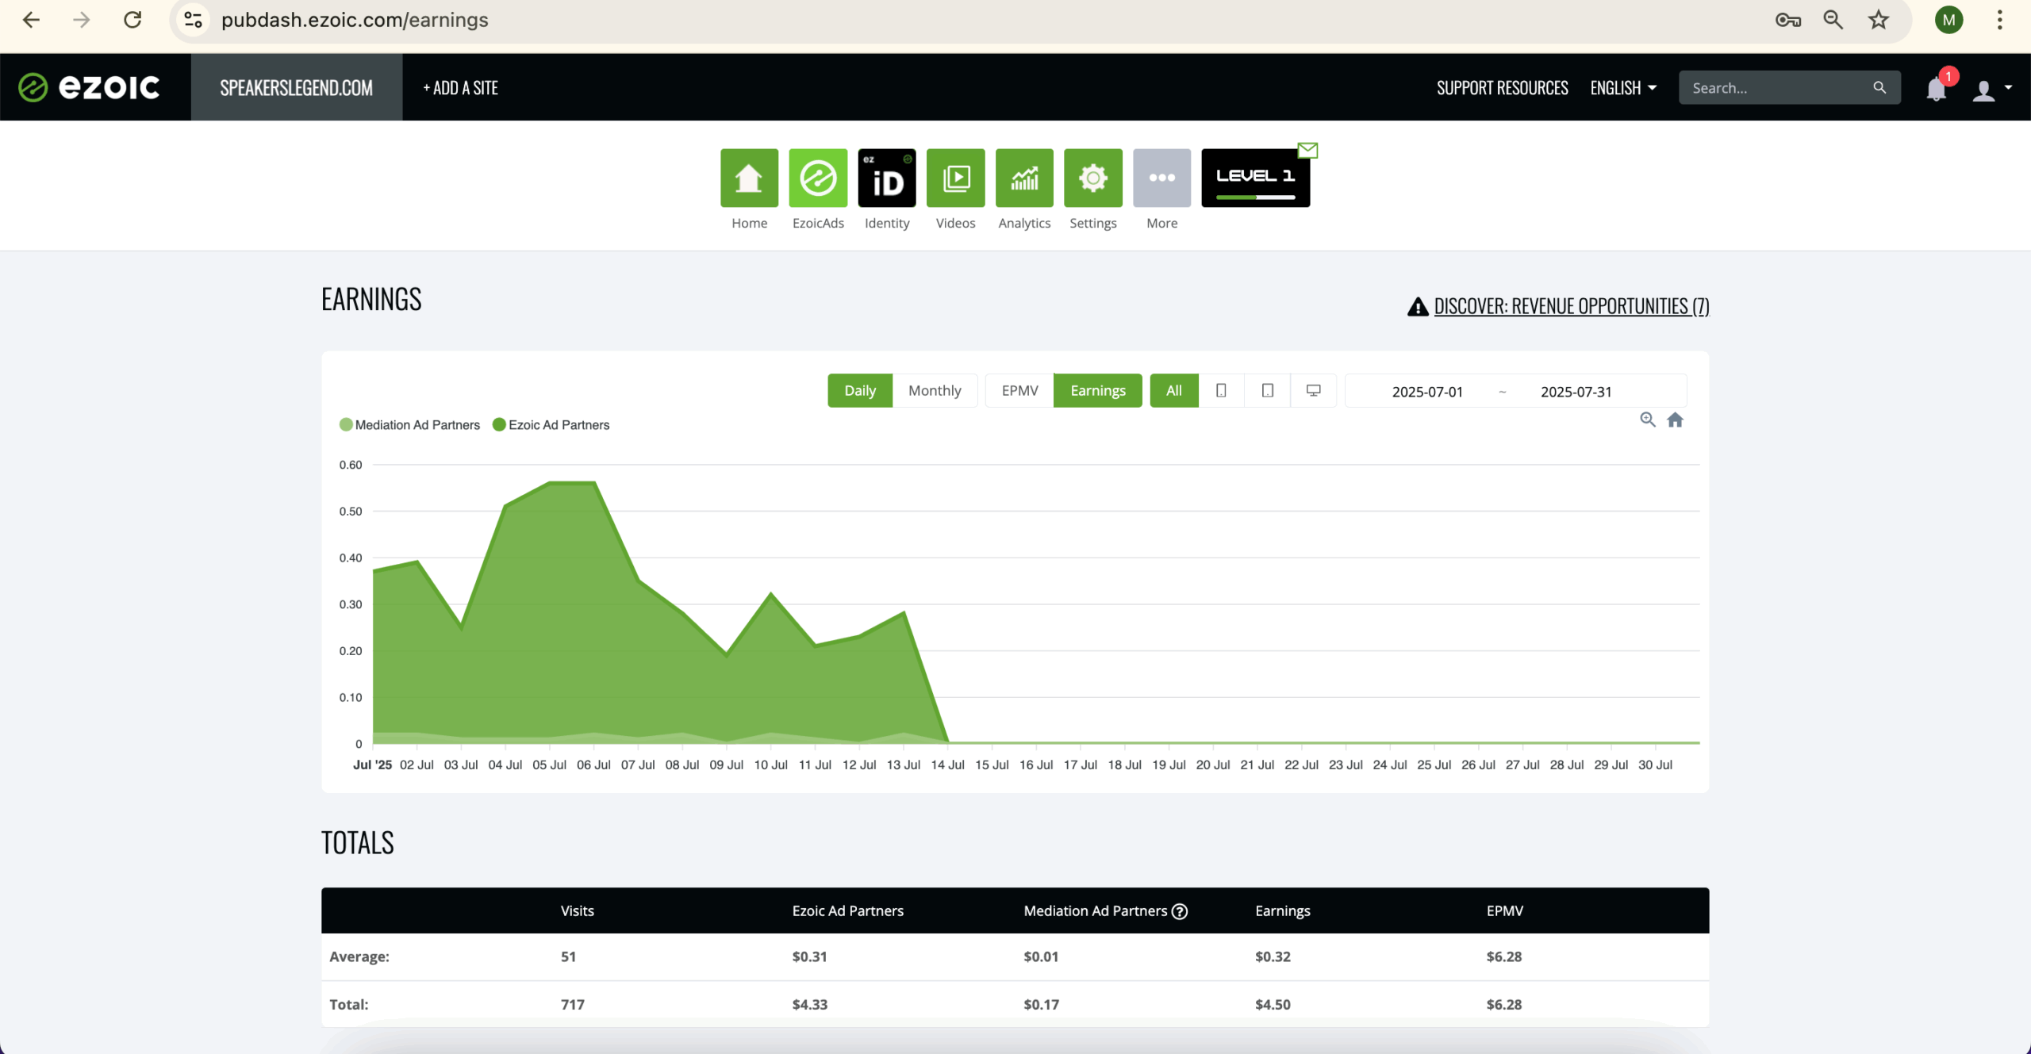Click the EPMV column header
The height and width of the screenshot is (1054, 2031).
(x=1504, y=911)
